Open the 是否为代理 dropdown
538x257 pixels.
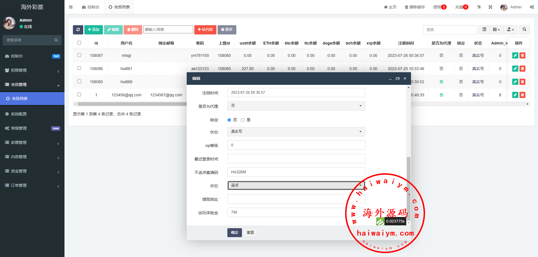pyautogui.click(x=296, y=106)
